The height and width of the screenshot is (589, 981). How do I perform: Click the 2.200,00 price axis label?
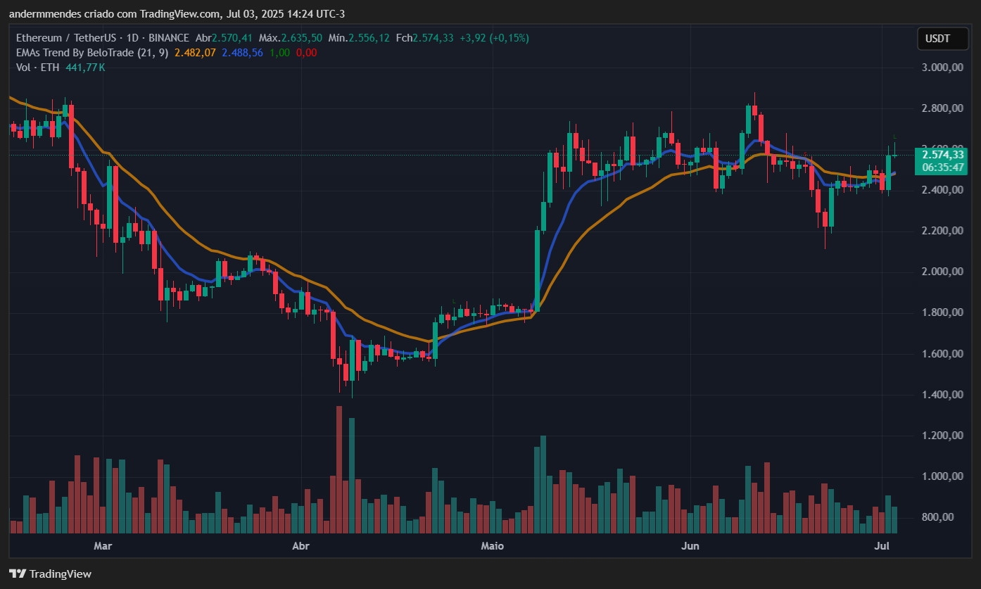[943, 231]
